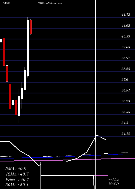Click the 34.8 price level label

[x=125, y=123]
